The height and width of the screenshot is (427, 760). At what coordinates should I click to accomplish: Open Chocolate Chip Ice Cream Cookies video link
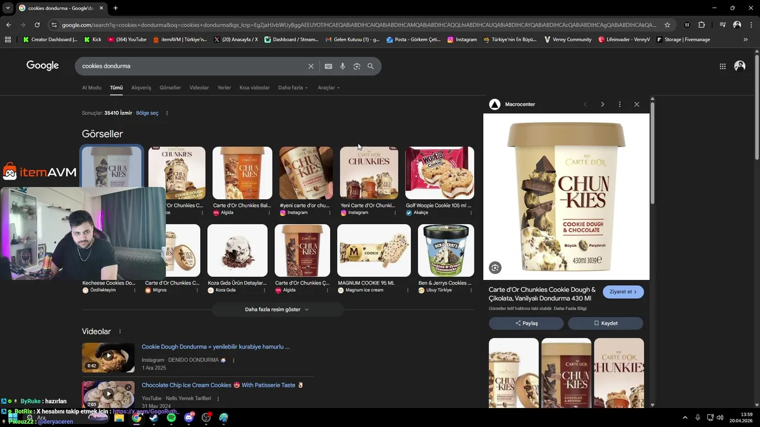(x=223, y=385)
